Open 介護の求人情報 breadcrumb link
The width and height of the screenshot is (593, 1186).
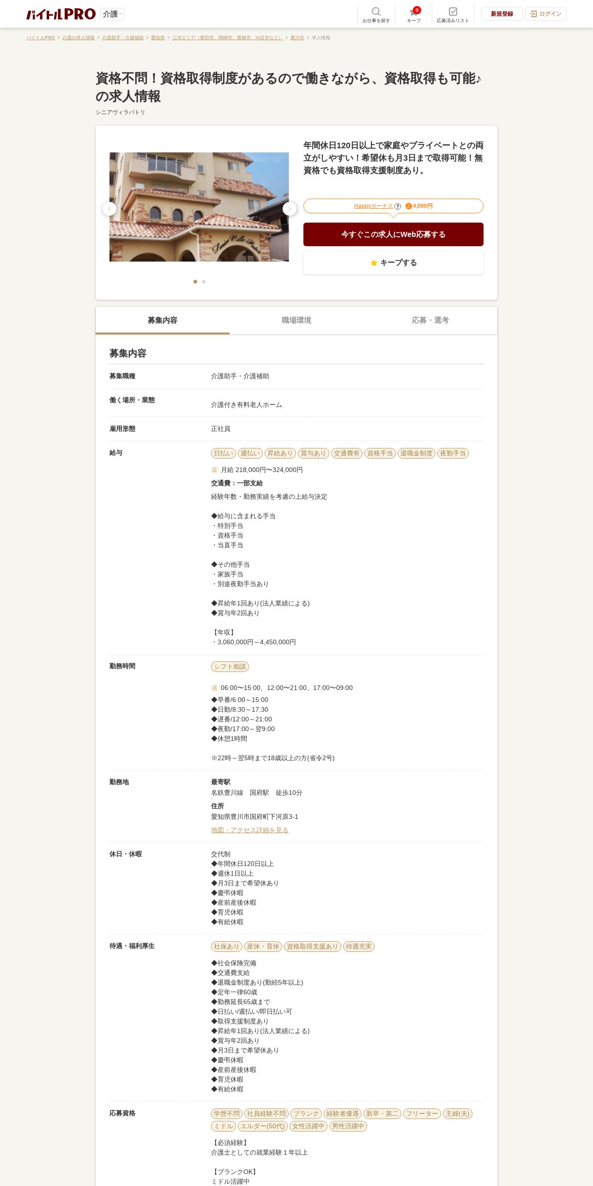click(x=79, y=38)
